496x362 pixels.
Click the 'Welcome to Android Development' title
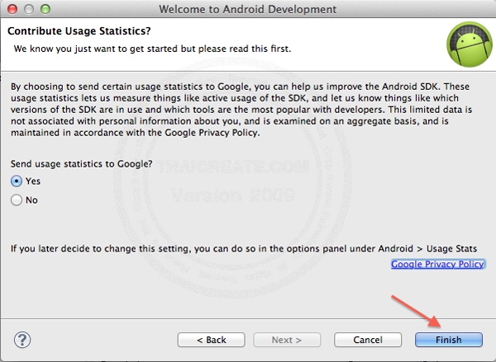tap(248, 9)
